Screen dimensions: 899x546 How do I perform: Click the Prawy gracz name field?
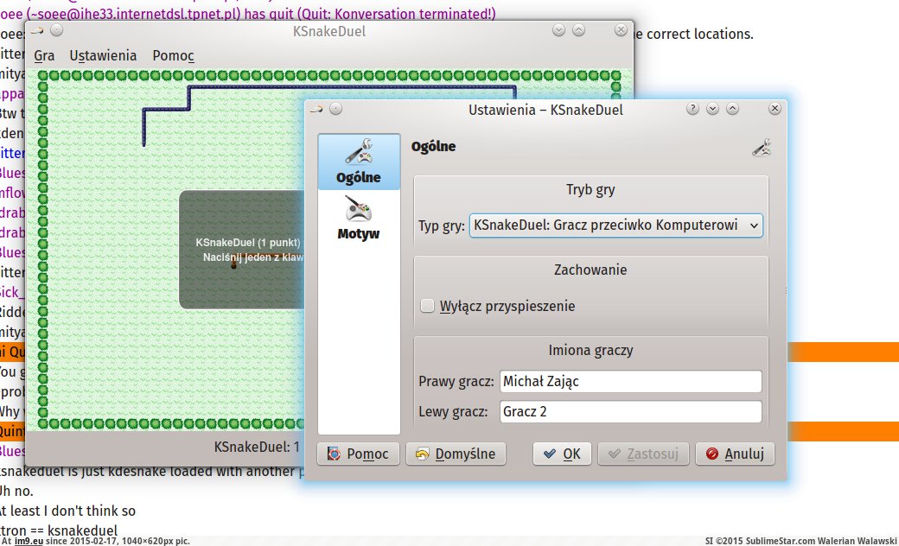[629, 382]
